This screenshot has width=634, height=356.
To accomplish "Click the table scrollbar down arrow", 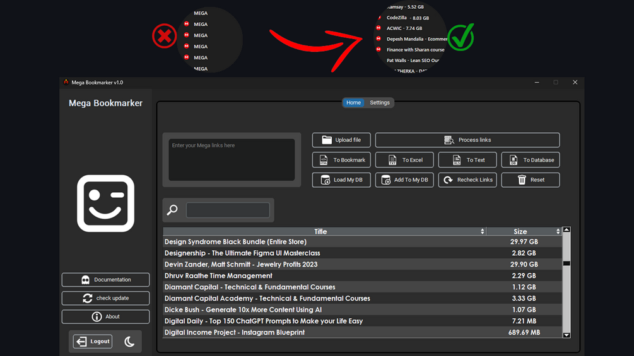I will point(566,335).
